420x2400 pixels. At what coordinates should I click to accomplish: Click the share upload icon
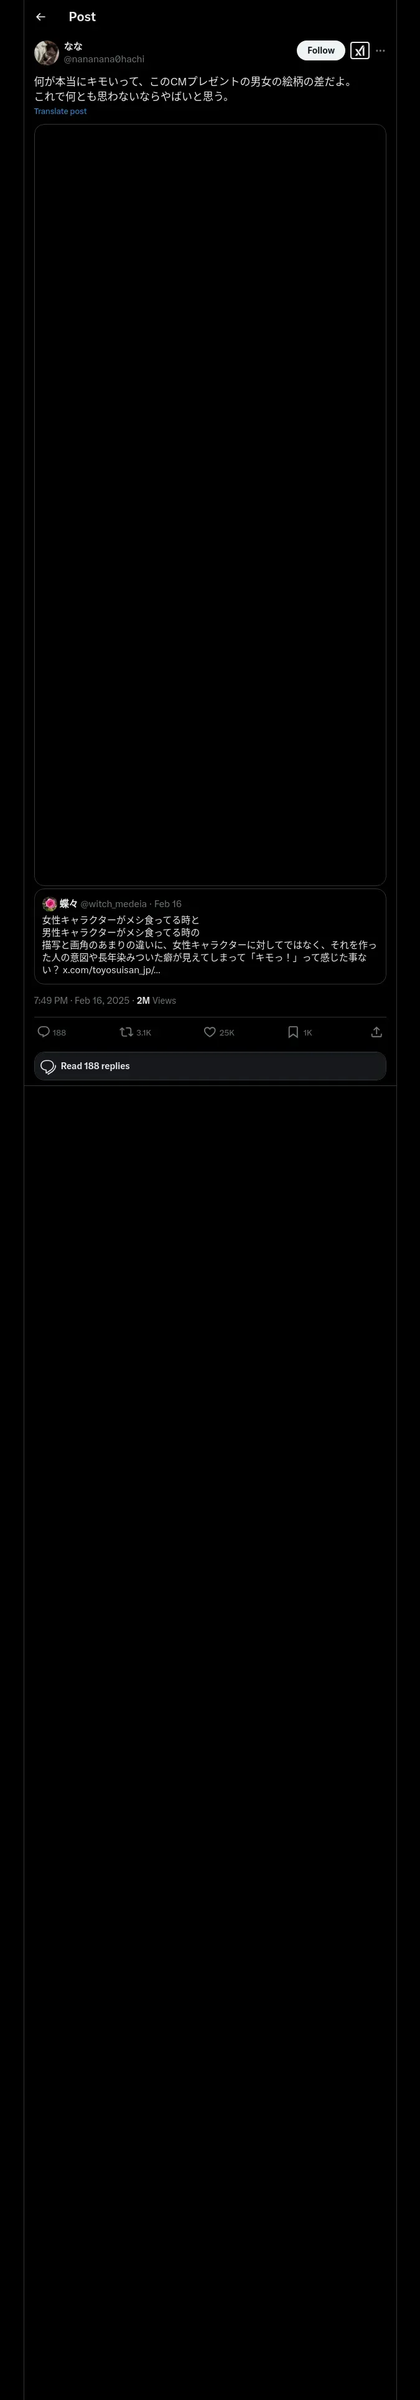click(x=376, y=1031)
